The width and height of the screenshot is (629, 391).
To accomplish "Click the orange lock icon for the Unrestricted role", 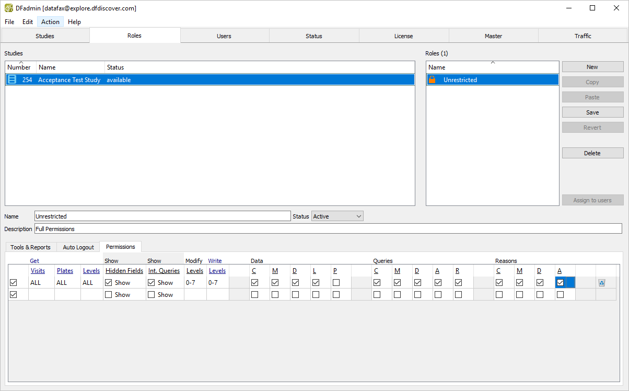I will coord(432,80).
